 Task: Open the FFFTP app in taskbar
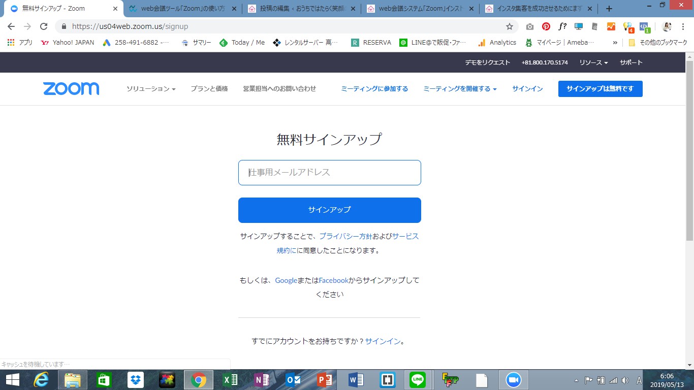(450, 380)
